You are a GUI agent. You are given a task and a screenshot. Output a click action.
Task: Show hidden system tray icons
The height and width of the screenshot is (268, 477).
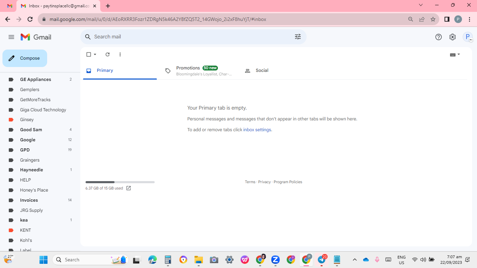click(x=355, y=260)
